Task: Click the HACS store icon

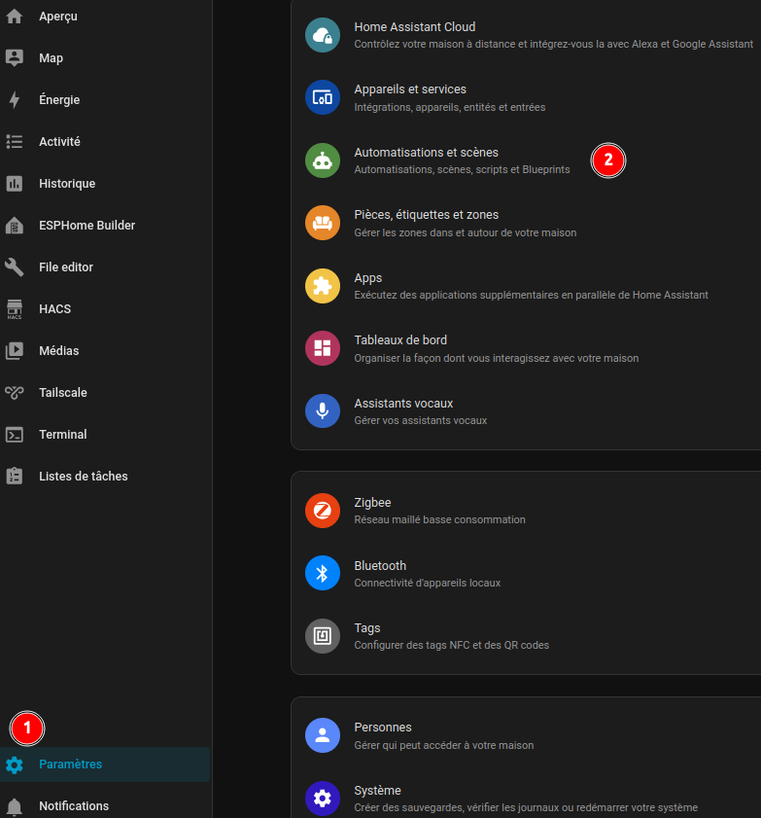Action: (14, 309)
